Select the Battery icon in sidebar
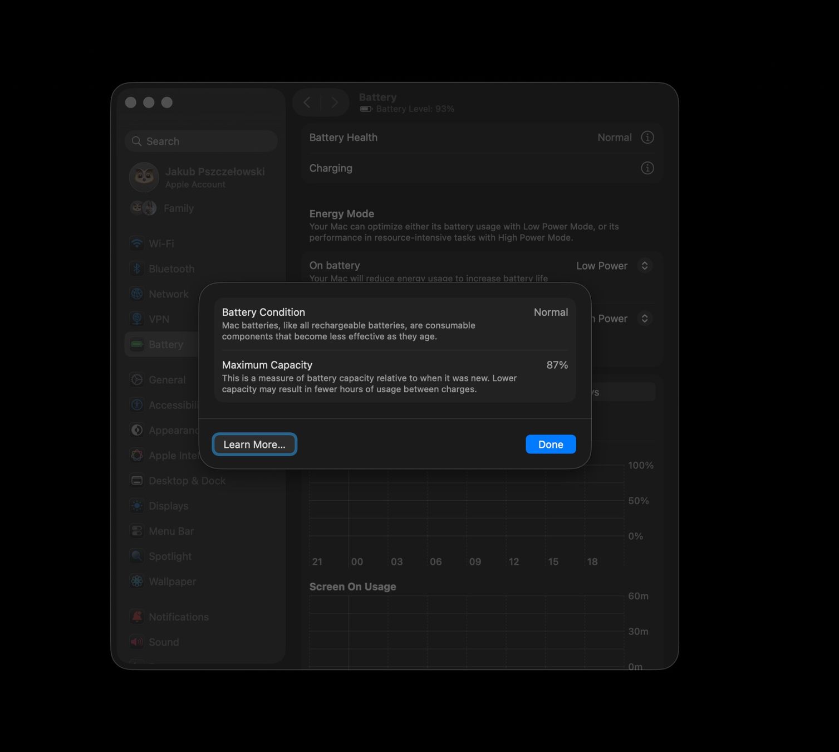This screenshot has height=752, width=839. pos(136,344)
